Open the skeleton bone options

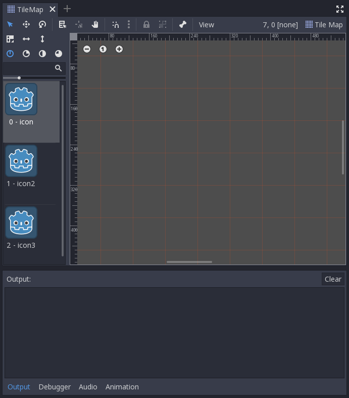[x=183, y=24]
